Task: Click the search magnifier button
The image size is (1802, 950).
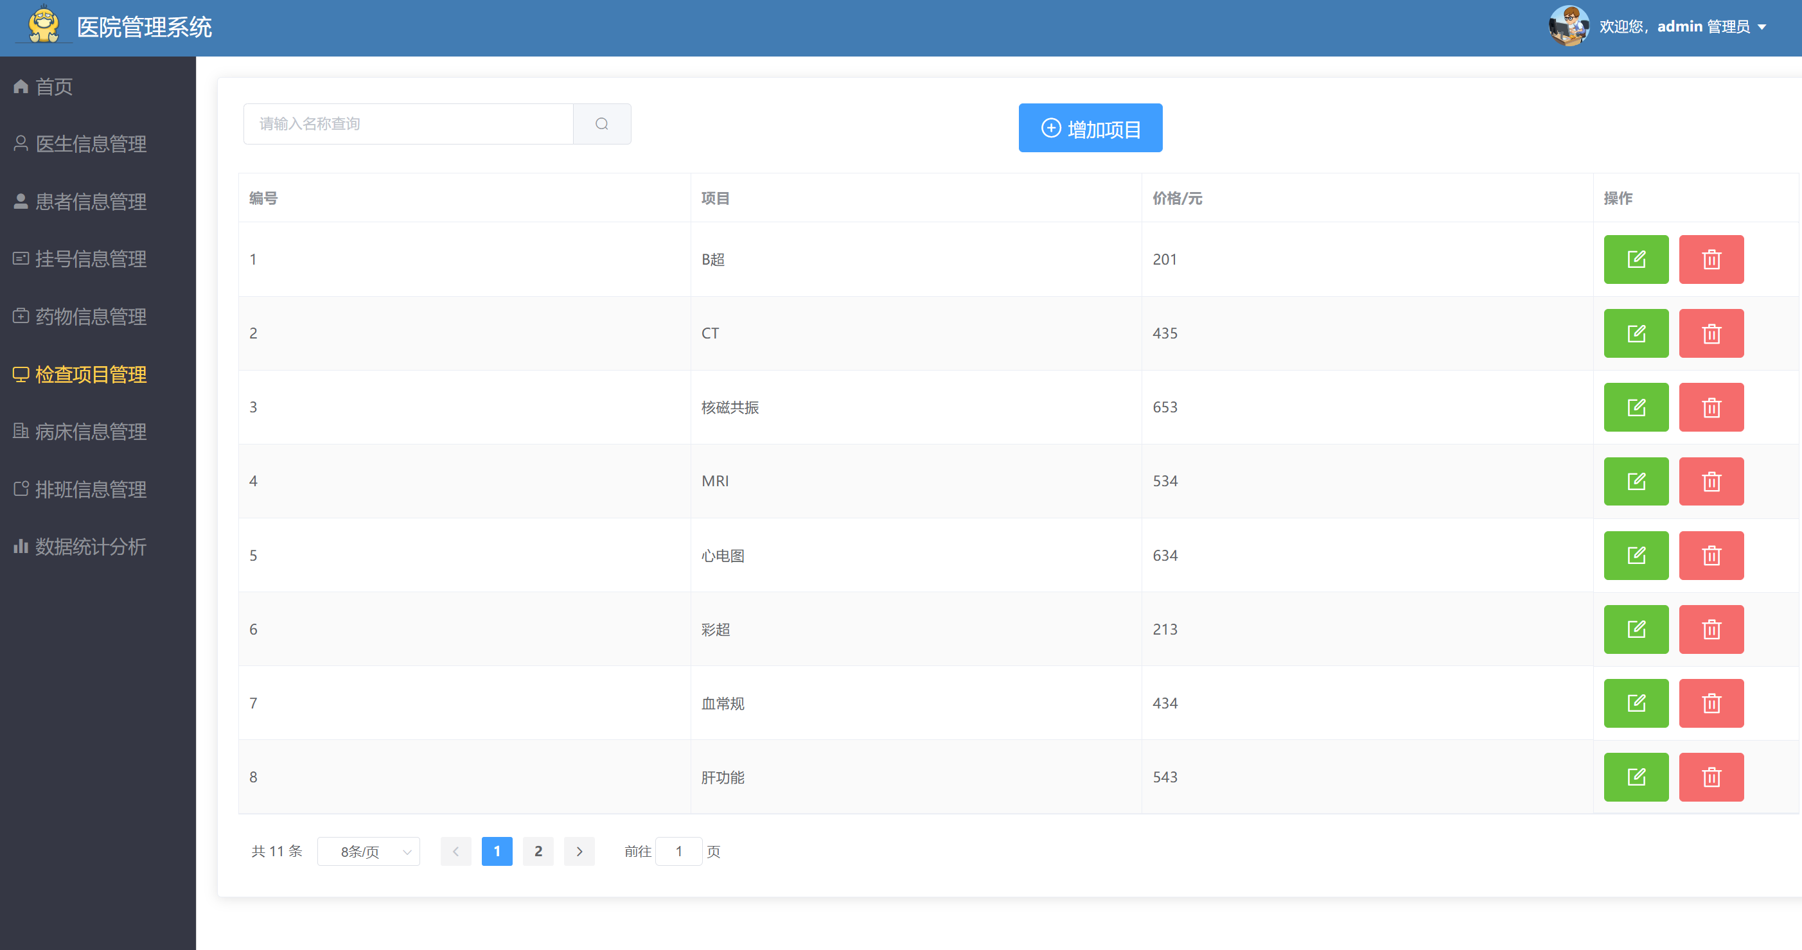Action: (601, 124)
